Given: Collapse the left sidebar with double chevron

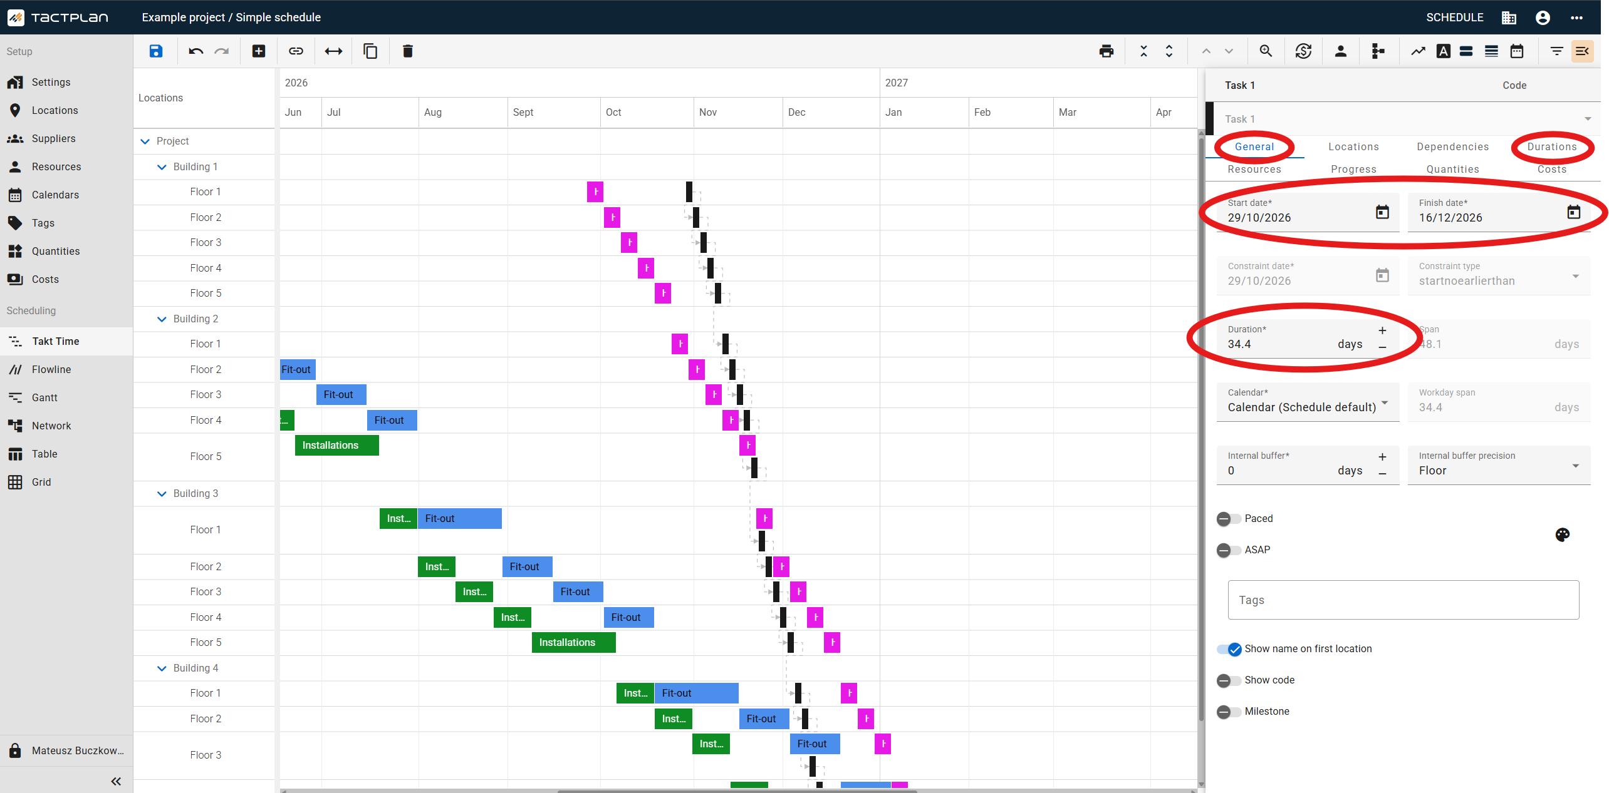Looking at the screenshot, I should pyautogui.click(x=116, y=781).
